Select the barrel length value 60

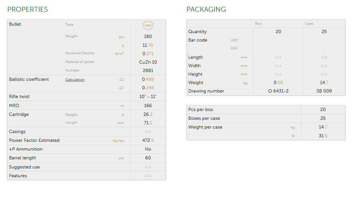tap(148, 158)
